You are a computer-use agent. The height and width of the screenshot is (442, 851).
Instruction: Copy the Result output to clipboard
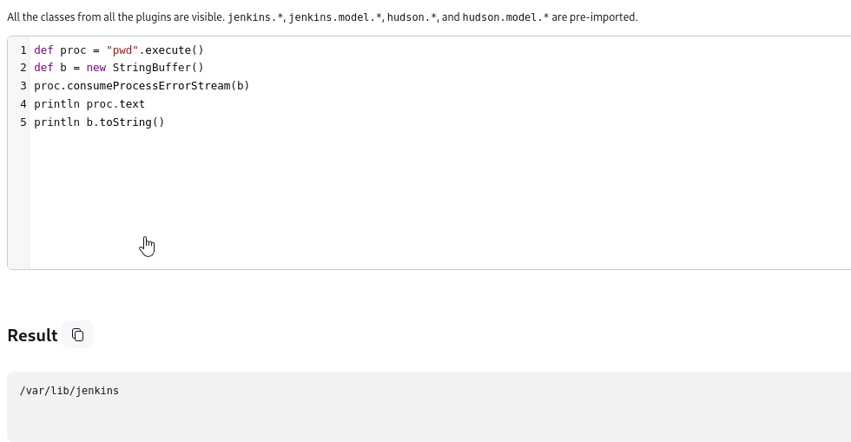point(77,334)
